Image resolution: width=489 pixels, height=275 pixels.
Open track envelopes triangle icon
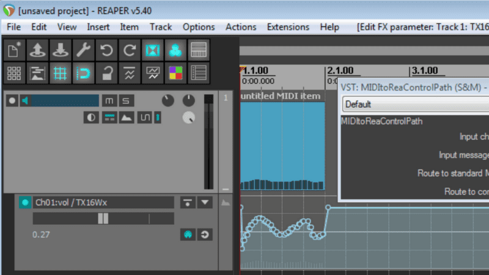click(x=127, y=117)
